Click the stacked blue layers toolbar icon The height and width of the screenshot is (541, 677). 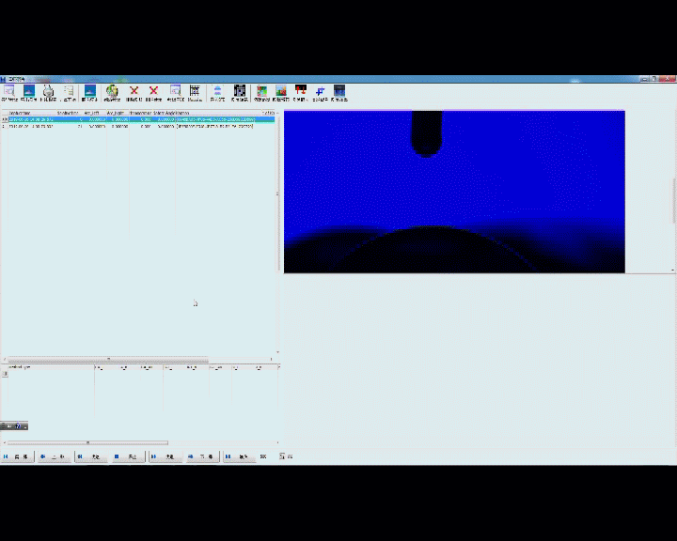(217, 90)
